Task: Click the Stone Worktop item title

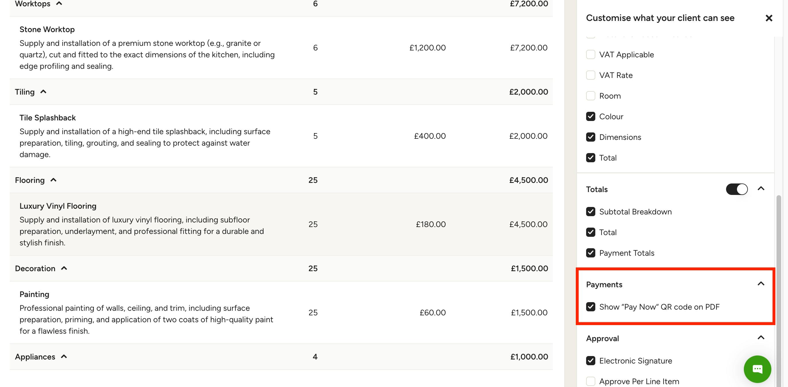Action: coord(47,29)
